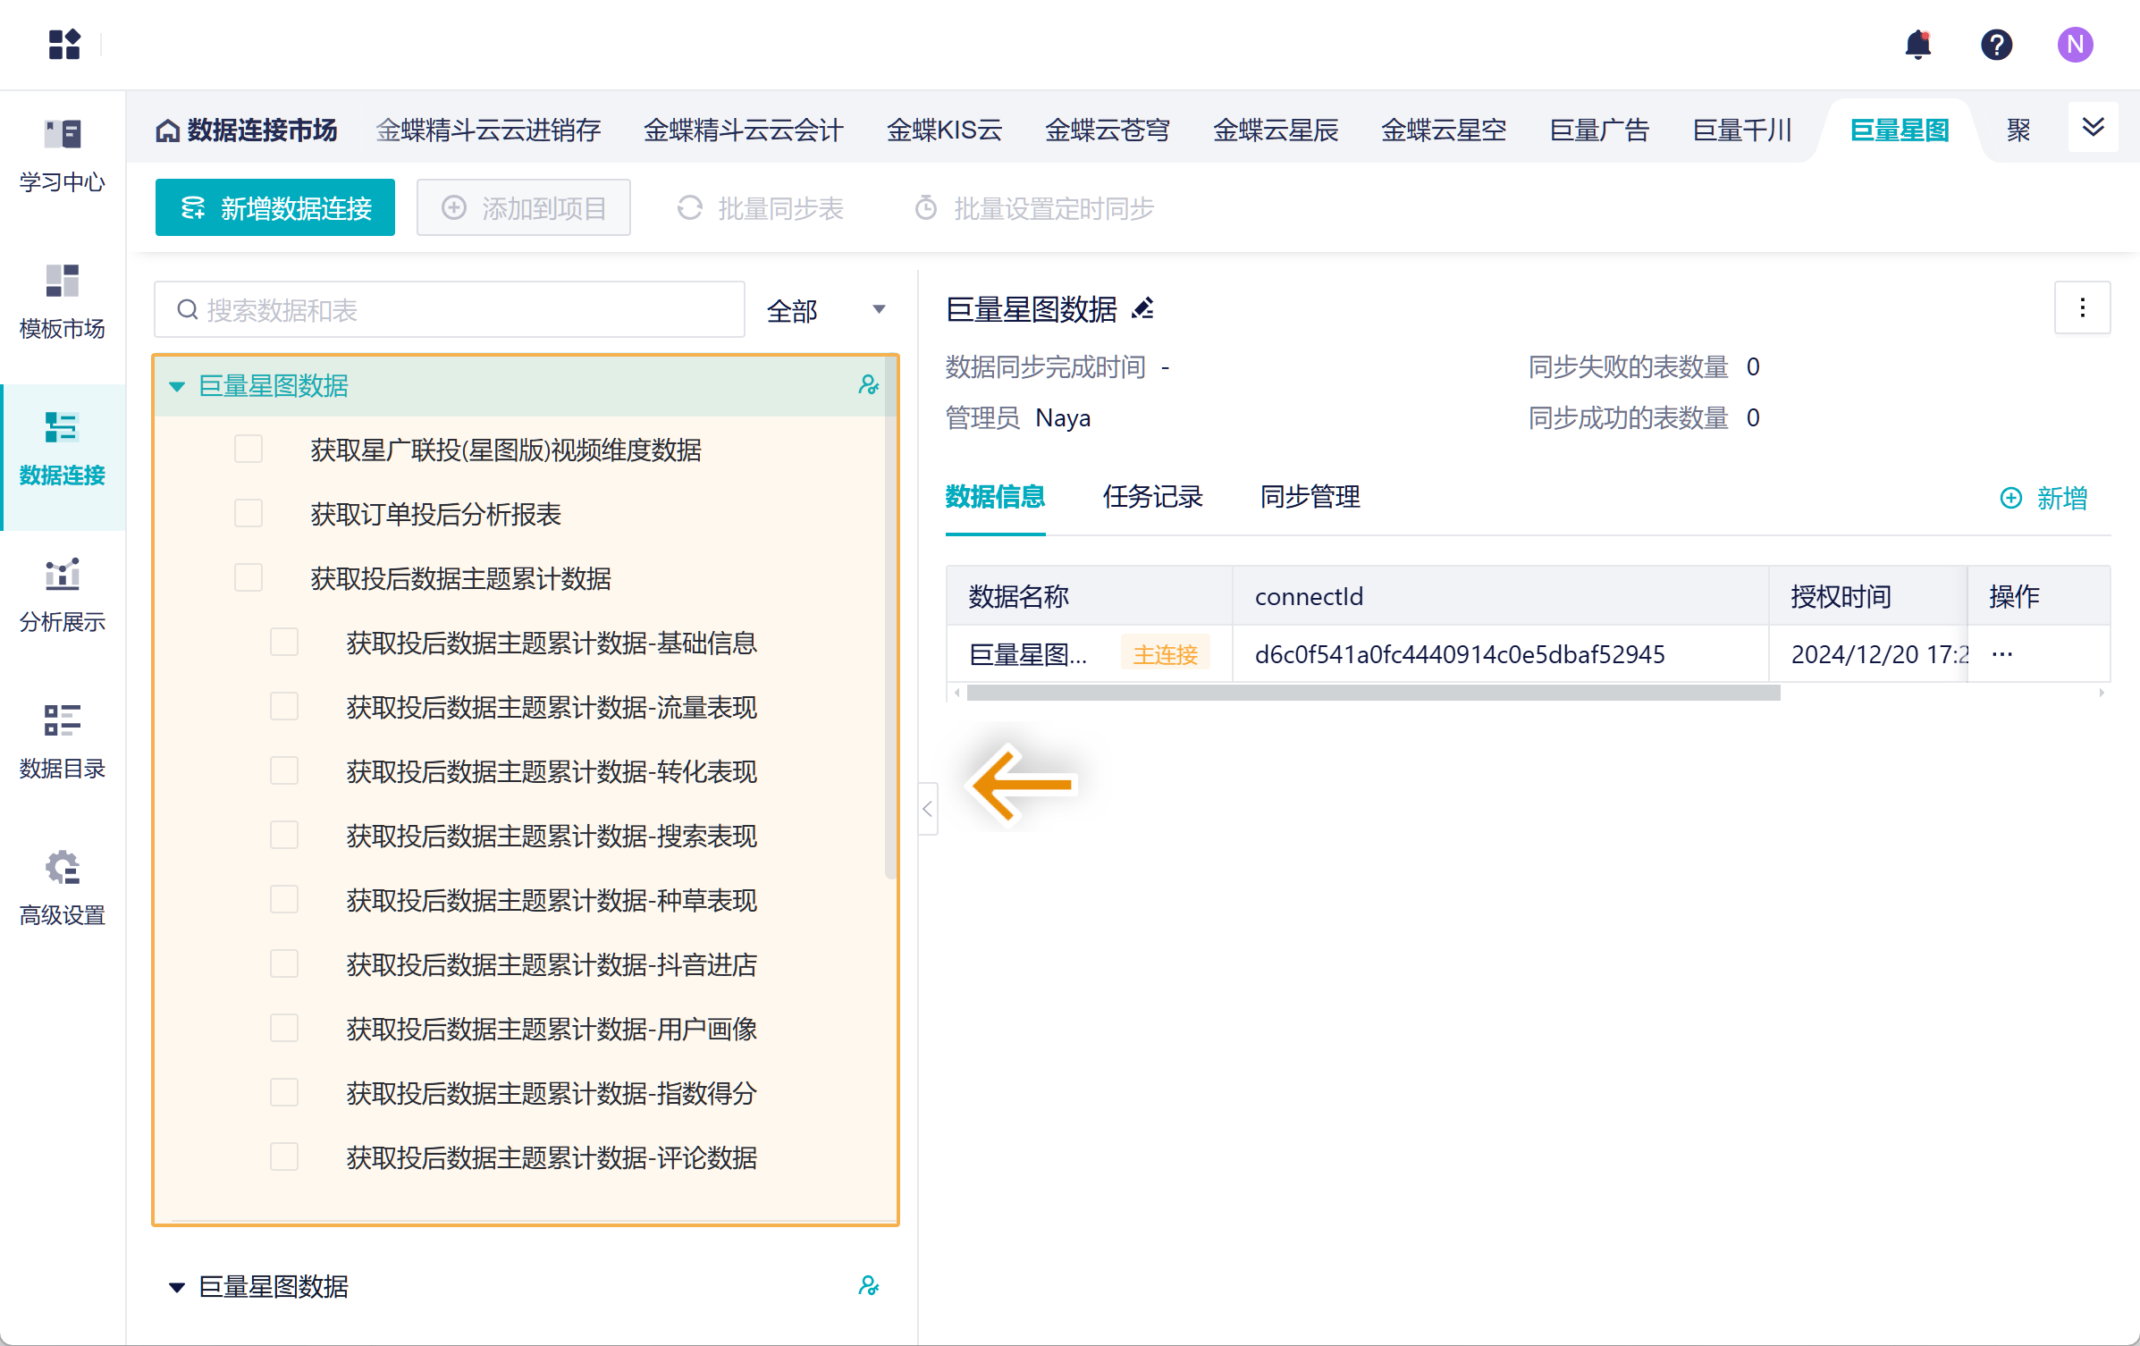Tick 获取投后数据主题累计数据-流量表现 checkbox
Viewport: 2140px width, 1346px height.
284,707
